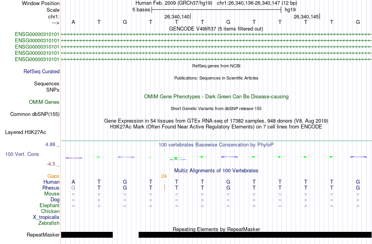Click the hg19 label beside the scale bar
Image resolution: width=372 pixels, height=244 pixels.
(x=290, y=10)
